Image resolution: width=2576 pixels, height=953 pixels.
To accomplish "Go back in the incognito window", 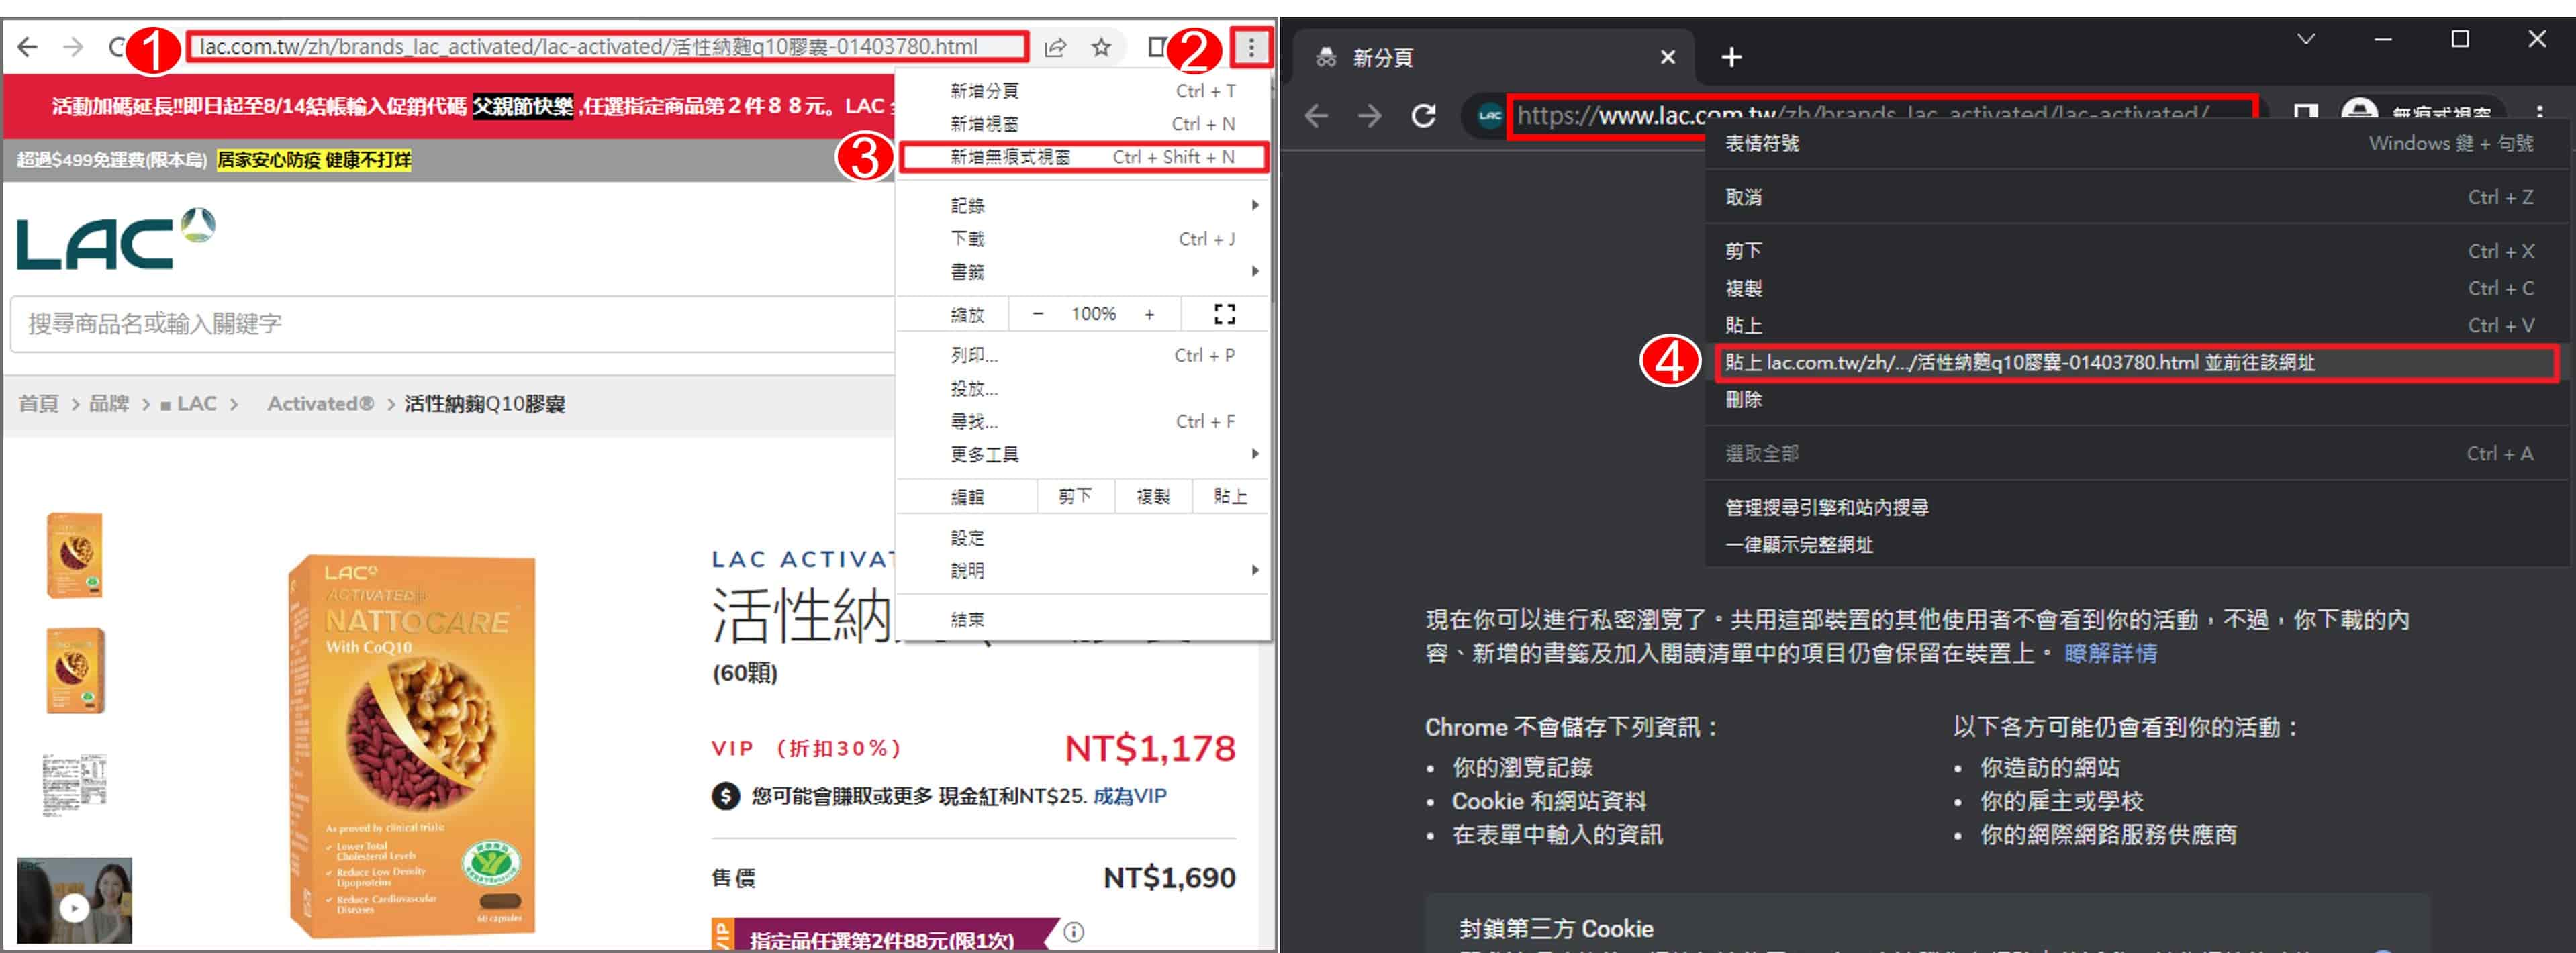I will pos(1316,115).
